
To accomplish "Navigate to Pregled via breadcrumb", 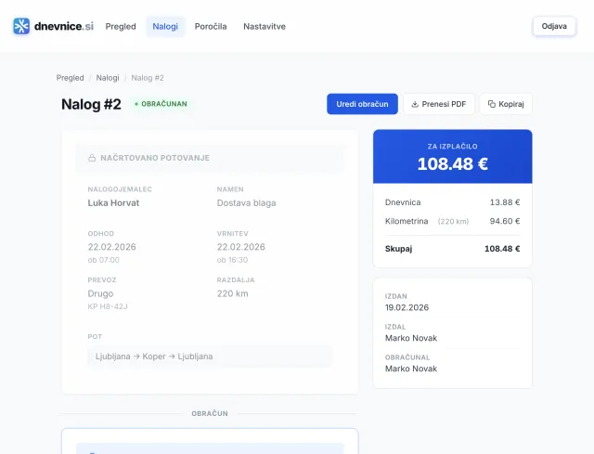I will click(x=70, y=78).
